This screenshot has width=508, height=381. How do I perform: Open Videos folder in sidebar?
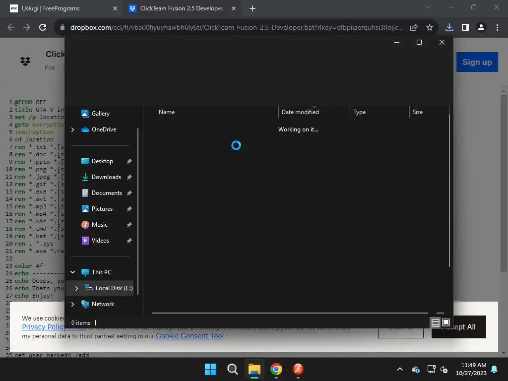100,241
